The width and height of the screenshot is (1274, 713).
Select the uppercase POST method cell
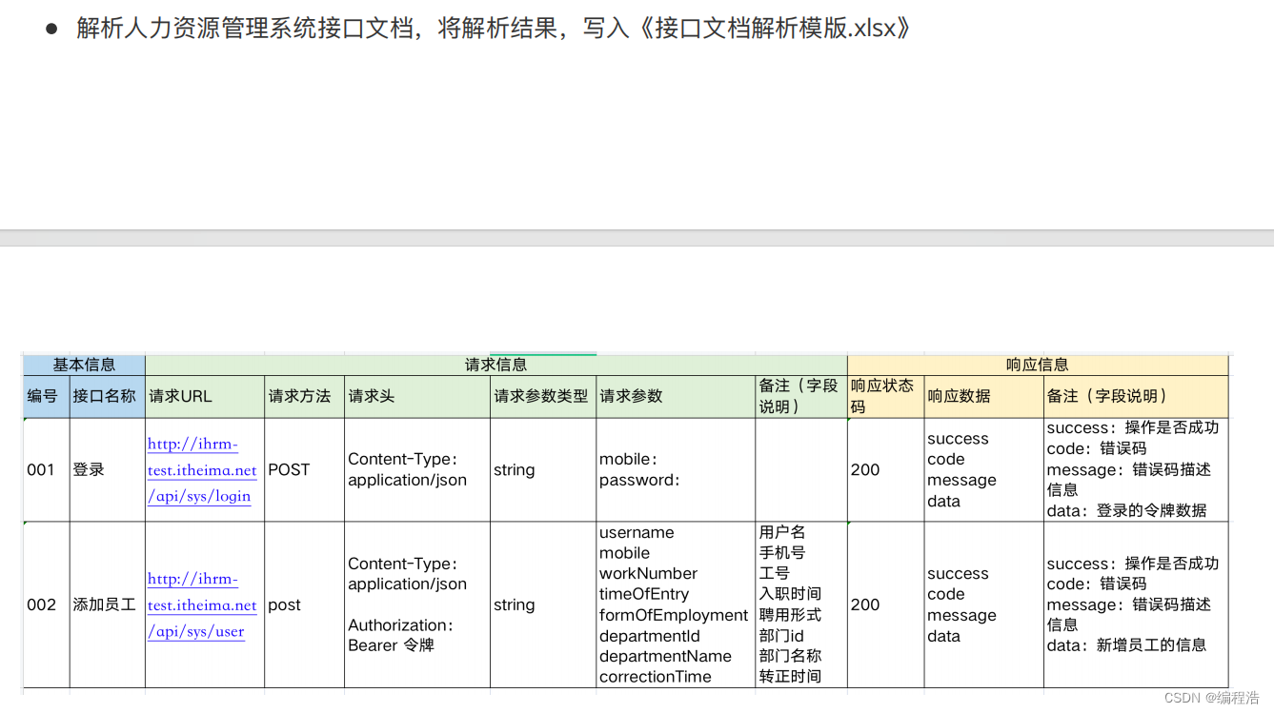tap(304, 469)
